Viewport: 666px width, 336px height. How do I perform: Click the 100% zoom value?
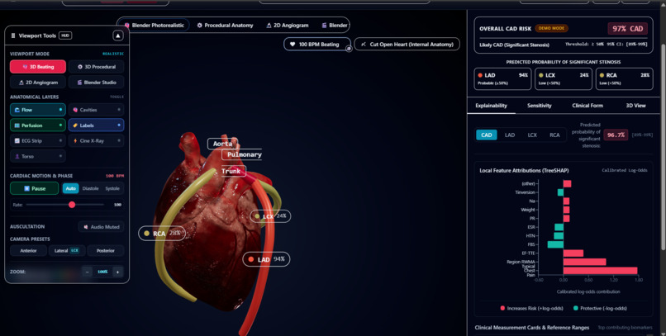pyautogui.click(x=102, y=272)
